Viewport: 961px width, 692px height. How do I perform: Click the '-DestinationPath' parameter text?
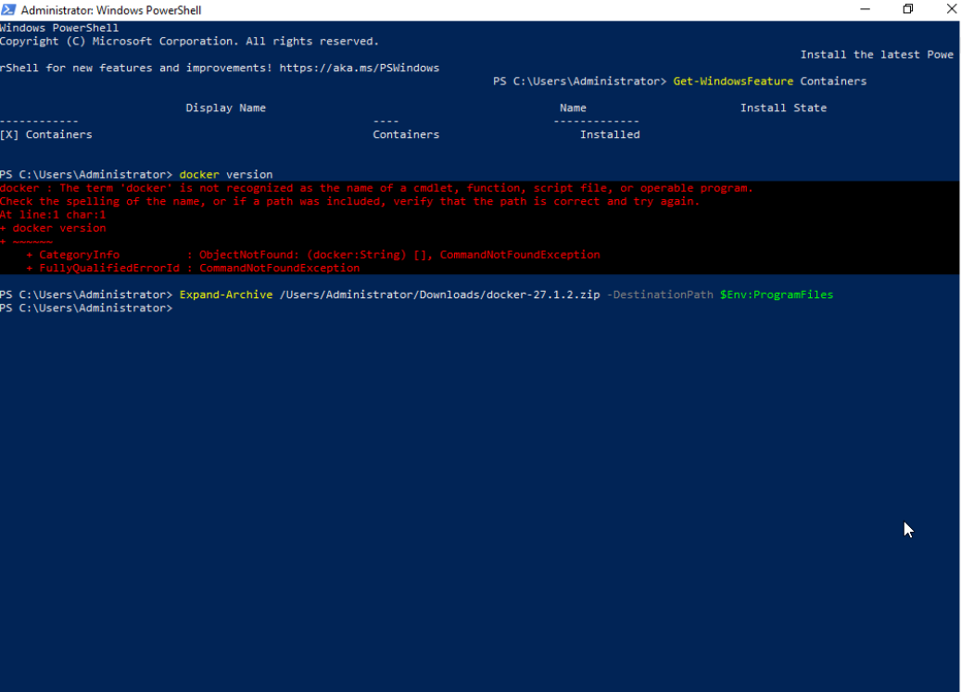pyautogui.click(x=660, y=295)
